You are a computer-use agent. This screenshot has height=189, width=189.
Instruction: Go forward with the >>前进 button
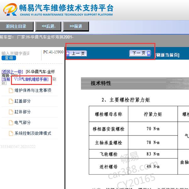point(76,26)
